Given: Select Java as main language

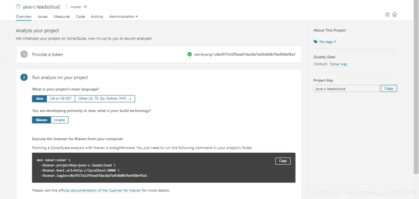Looking at the screenshot, I should point(40,99).
